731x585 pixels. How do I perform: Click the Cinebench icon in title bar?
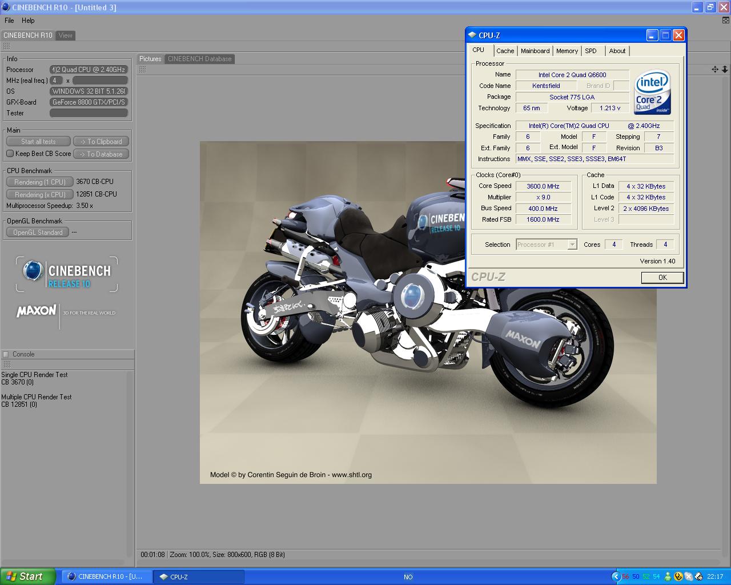point(6,7)
